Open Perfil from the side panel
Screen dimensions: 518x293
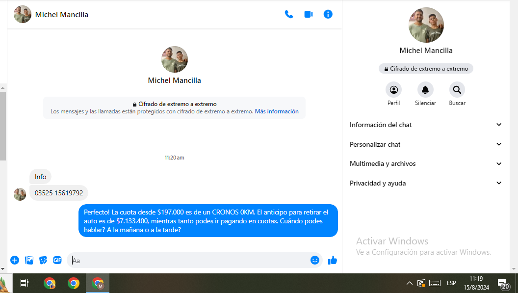click(393, 90)
